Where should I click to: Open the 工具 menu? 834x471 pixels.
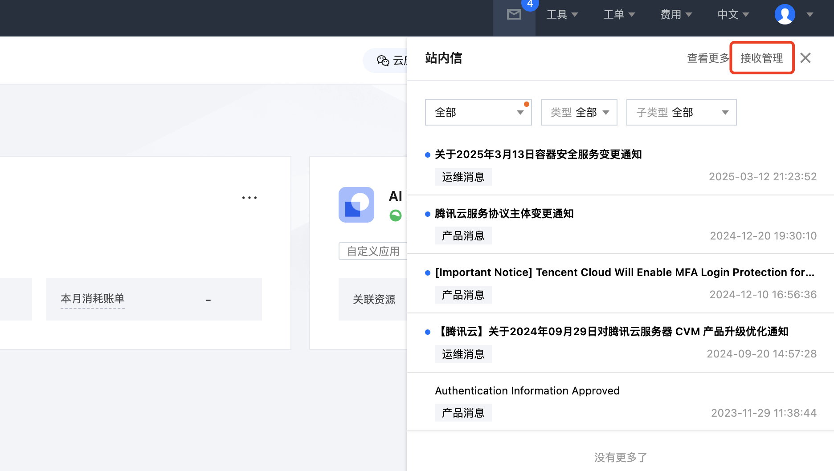coord(562,15)
